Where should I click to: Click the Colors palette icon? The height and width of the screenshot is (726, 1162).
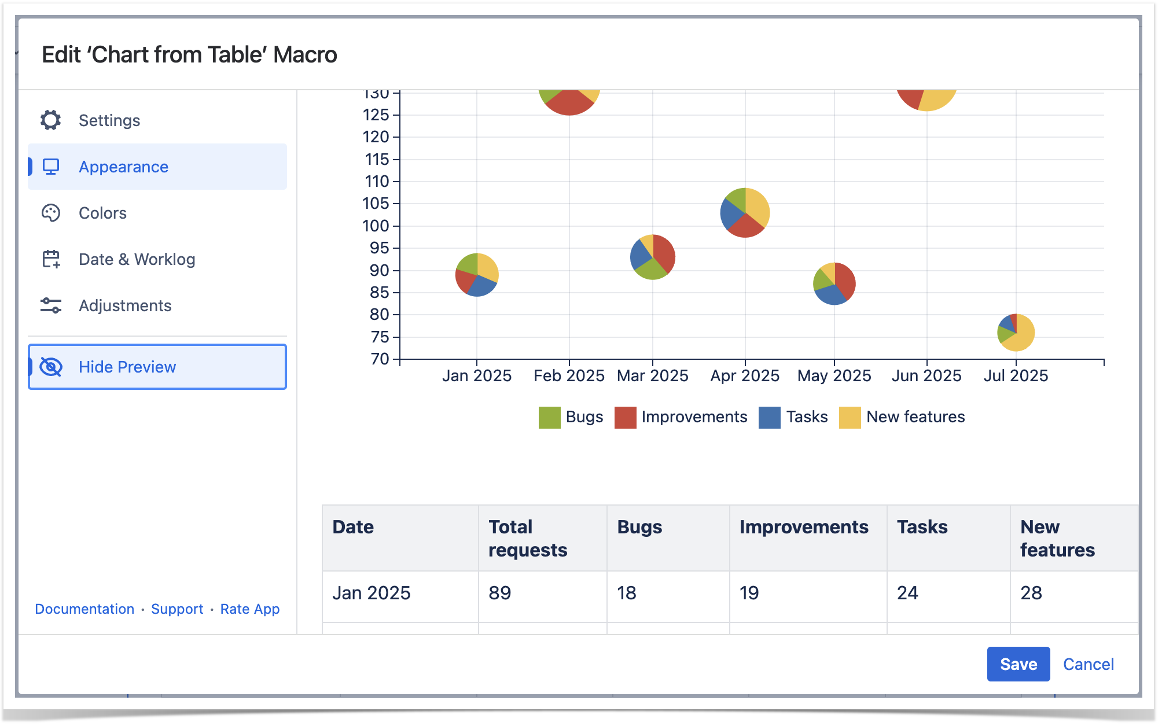pyautogui.click(x=51, y=213)
